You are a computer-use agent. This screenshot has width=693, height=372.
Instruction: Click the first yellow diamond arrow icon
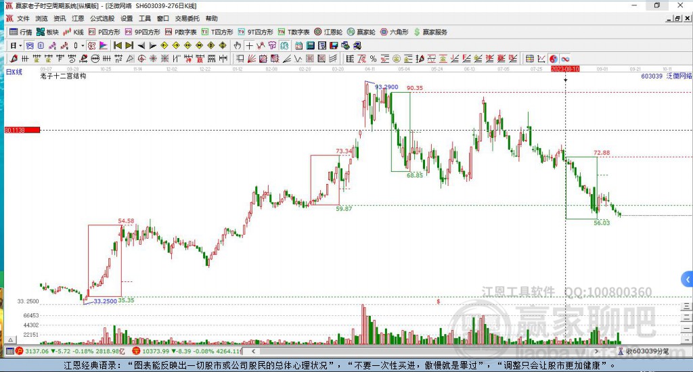164,45
